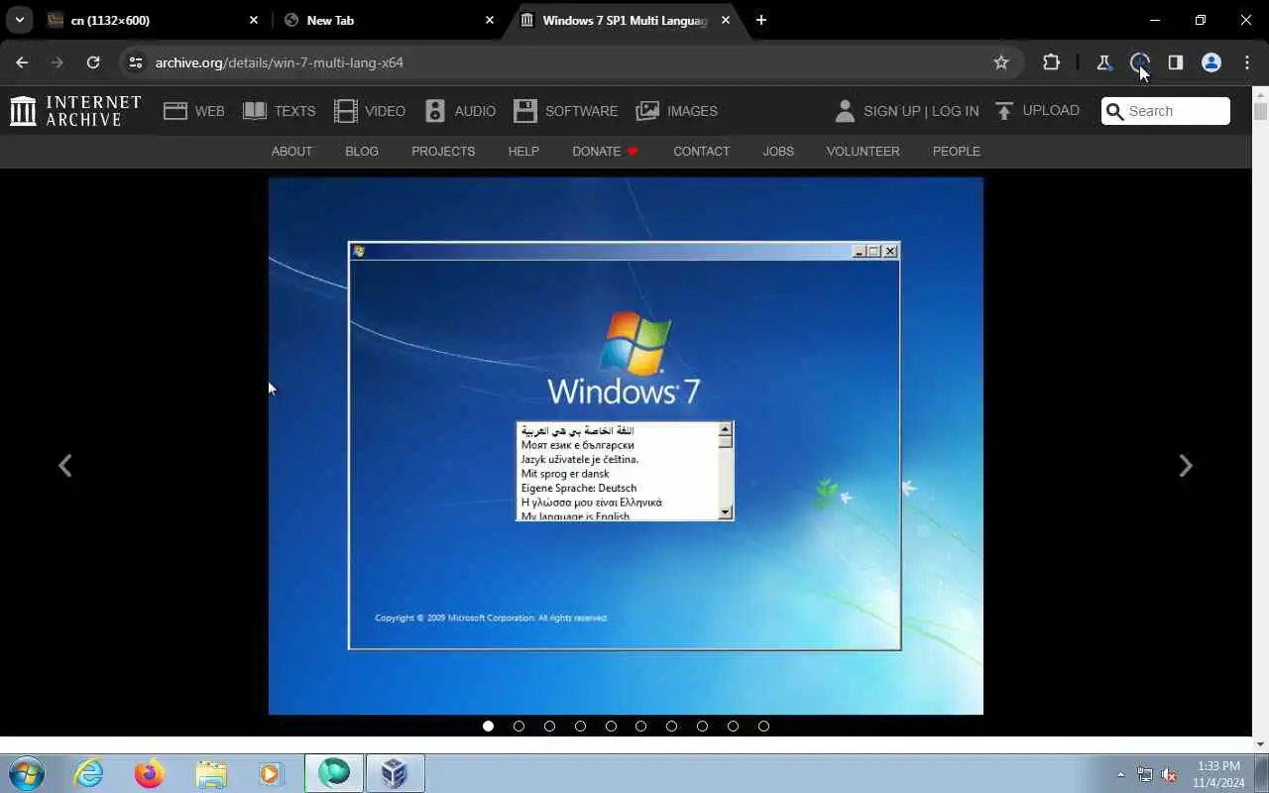This screenshot has height=793, width=1269.
Task: Click the page vertical scrollbar thumb
Action: point(1260,111)
